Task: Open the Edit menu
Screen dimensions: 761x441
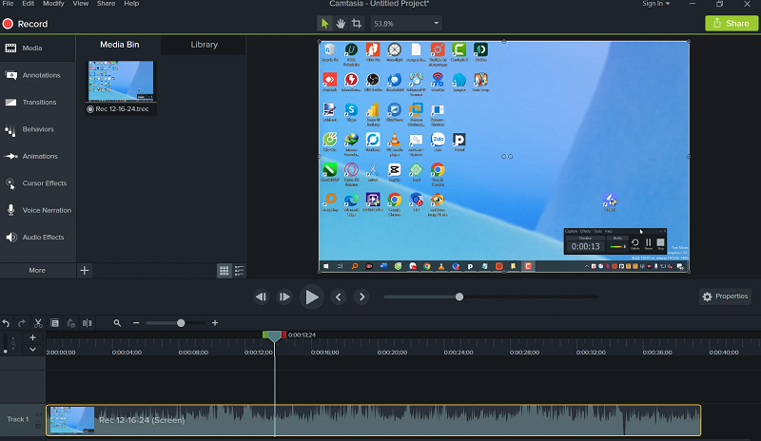Action: coord(29,4)
